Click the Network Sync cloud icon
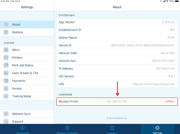This screenshot has height=134, width=180. pyautogui.click(x=6, y=114)
